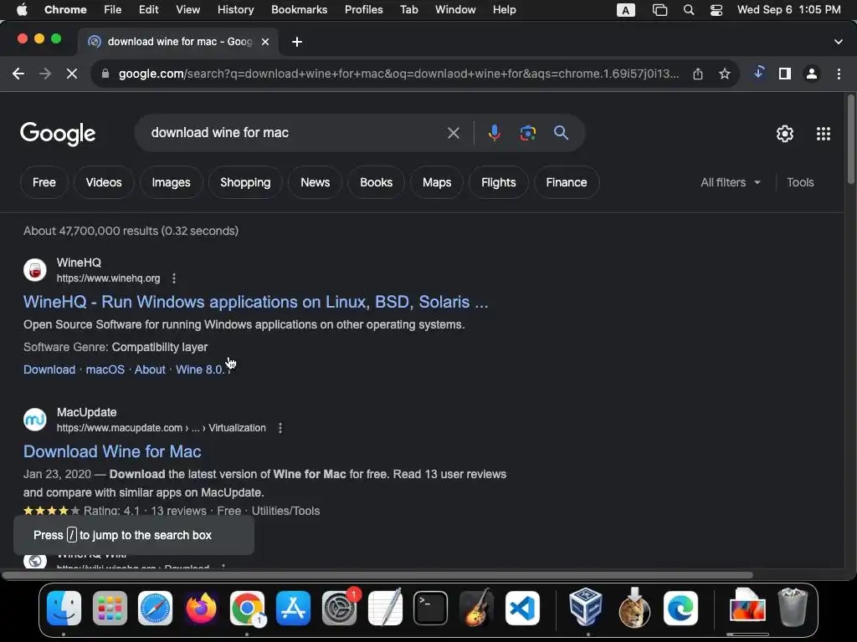
Task: Open the File menu
Action: 113,10
